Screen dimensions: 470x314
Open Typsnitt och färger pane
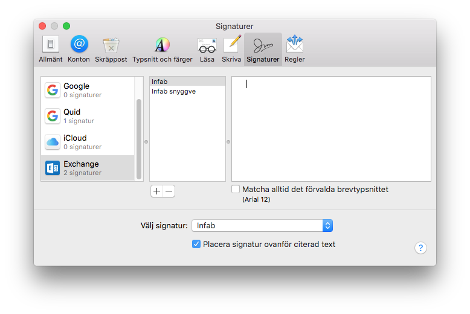[163, 49]
